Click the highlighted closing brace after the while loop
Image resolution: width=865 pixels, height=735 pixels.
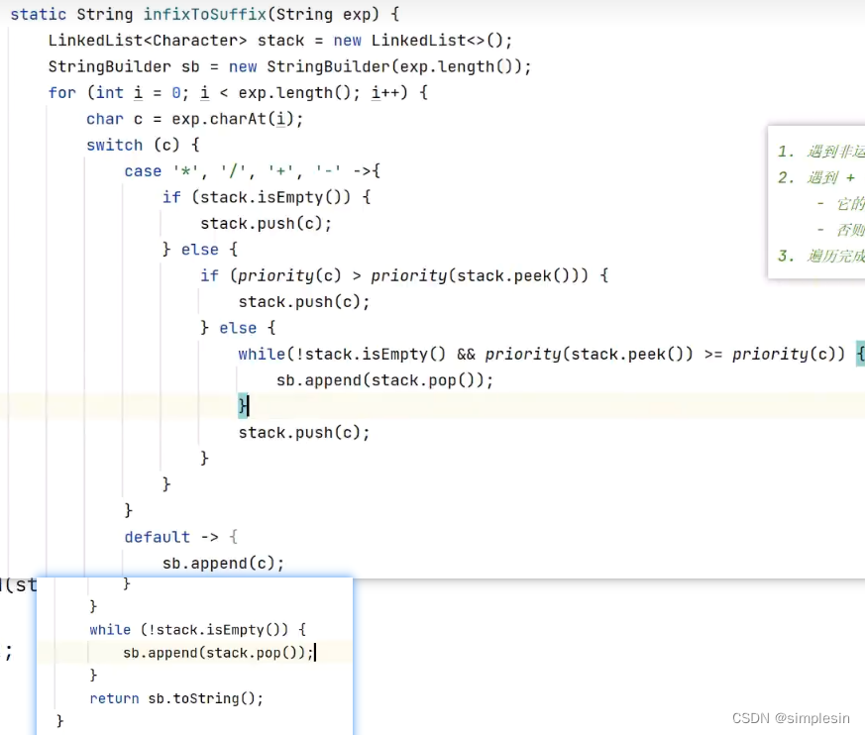pyautogui.click(x=242, y=405)
